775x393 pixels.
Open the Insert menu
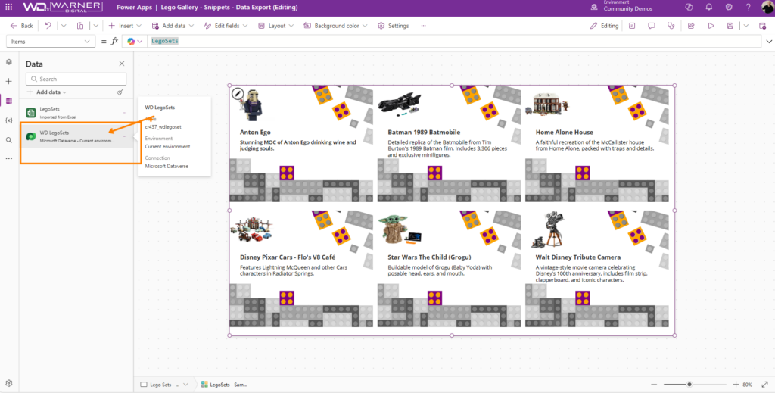(x=125, y=26)
